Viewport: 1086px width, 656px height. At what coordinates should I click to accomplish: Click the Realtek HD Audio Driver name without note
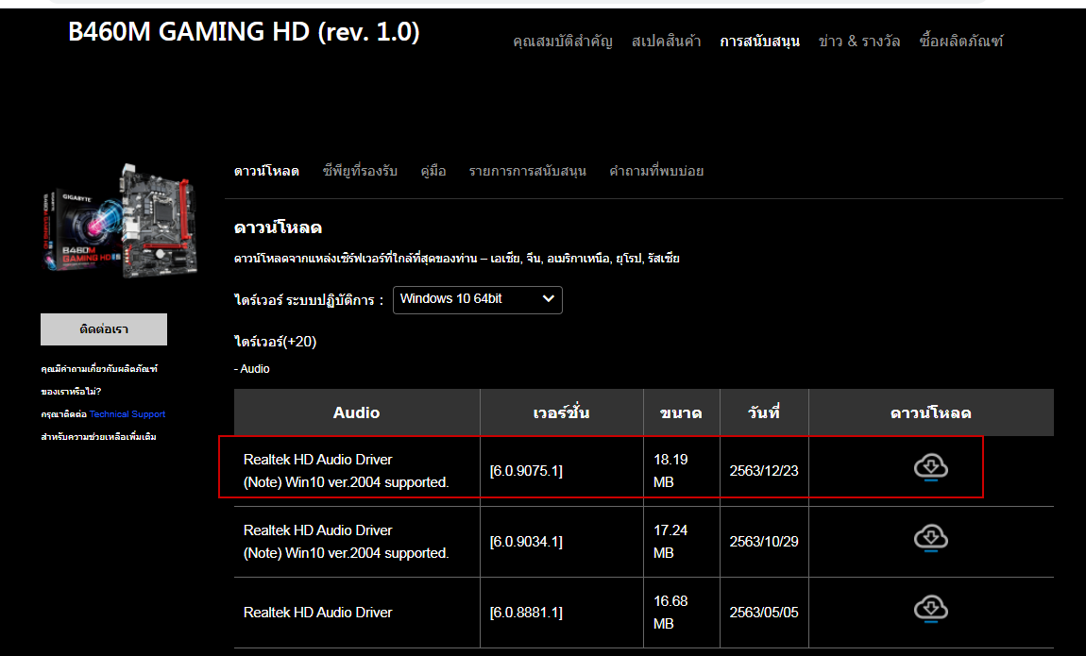(x=318, y=613)
